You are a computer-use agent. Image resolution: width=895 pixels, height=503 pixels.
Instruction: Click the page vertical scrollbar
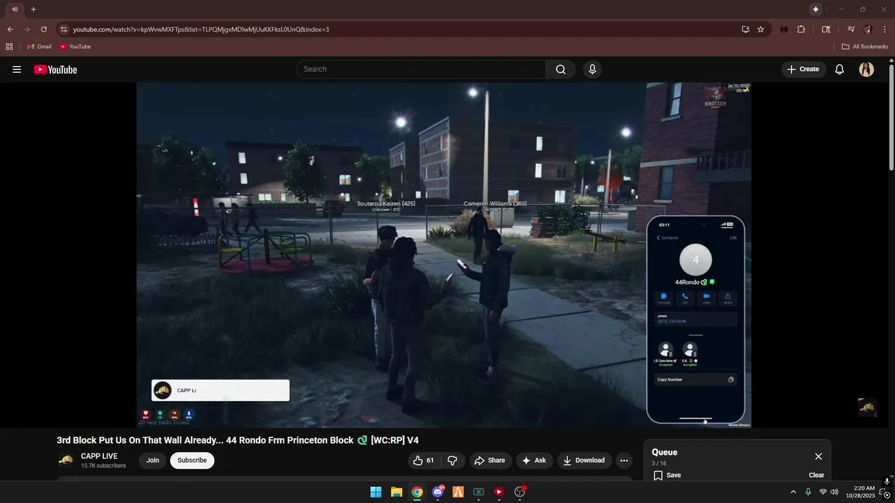click(892, 116)
